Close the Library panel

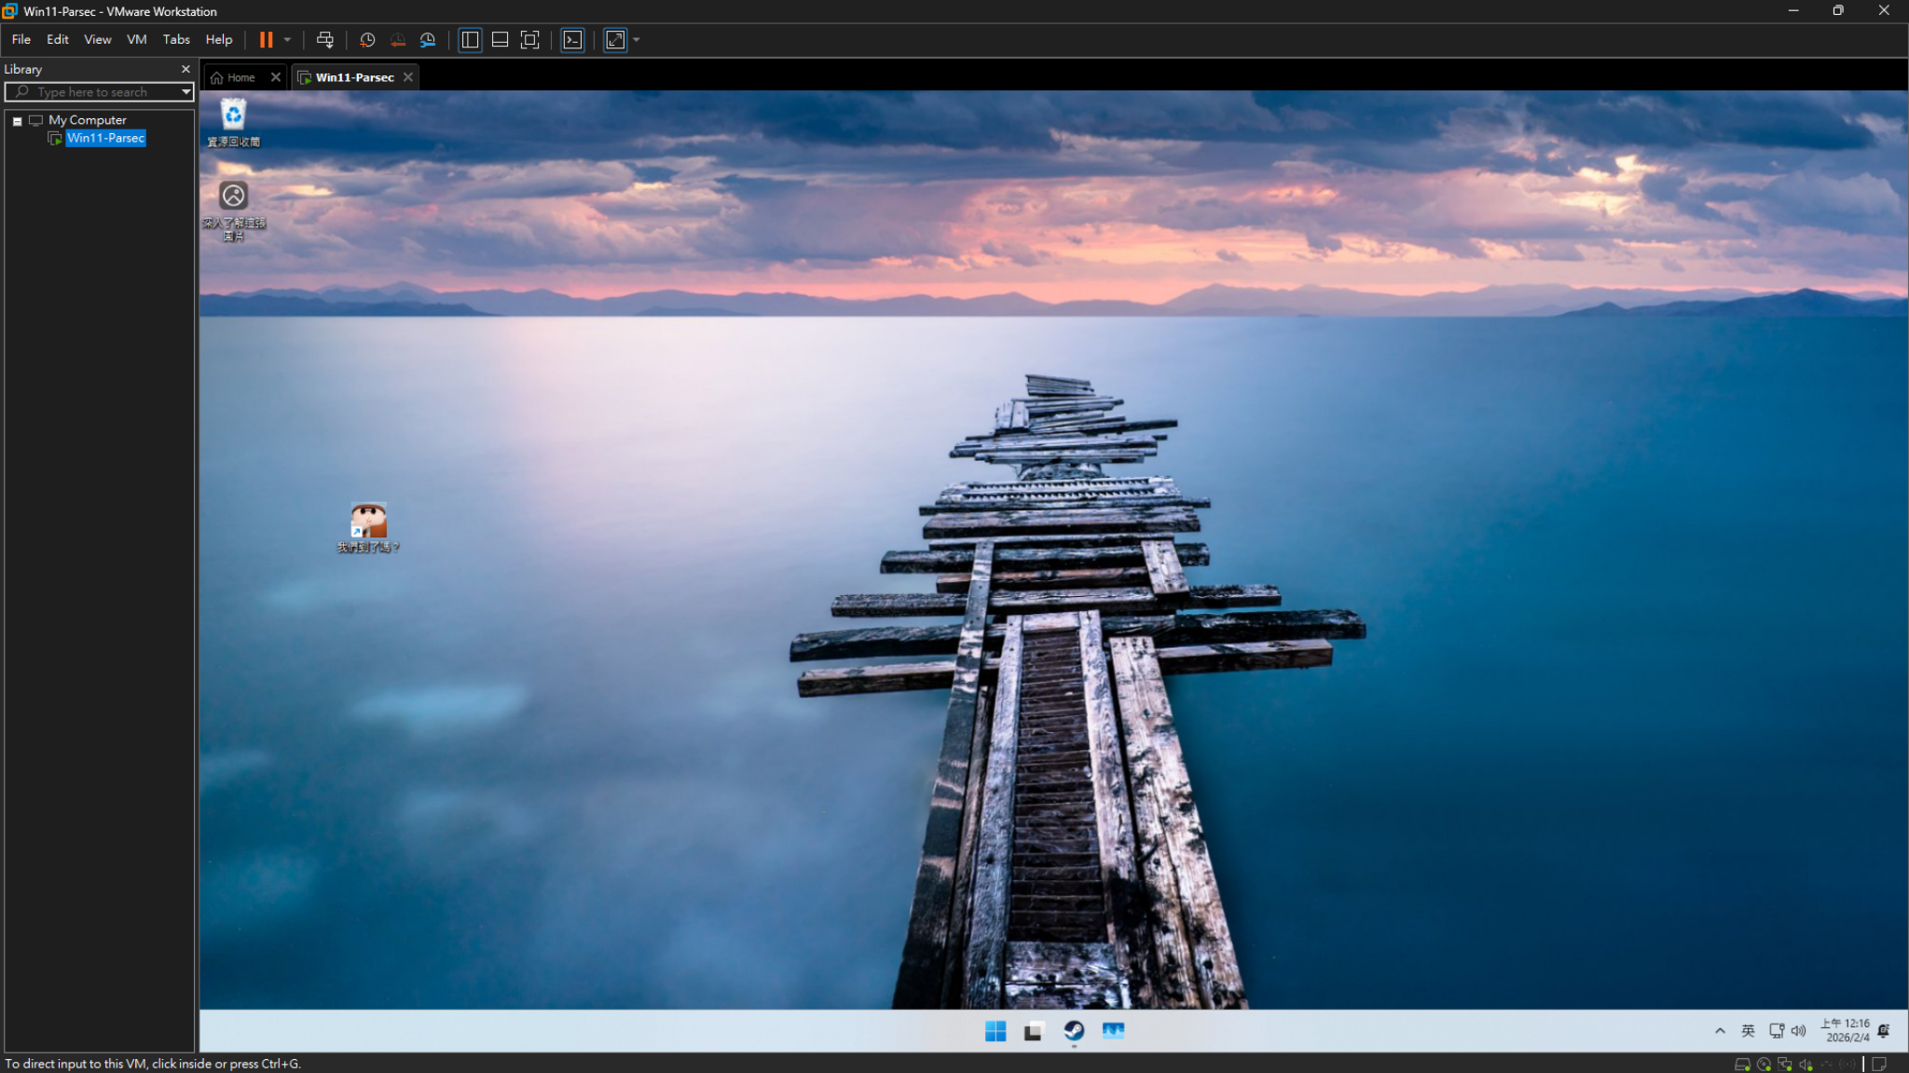tap(185, 69)
